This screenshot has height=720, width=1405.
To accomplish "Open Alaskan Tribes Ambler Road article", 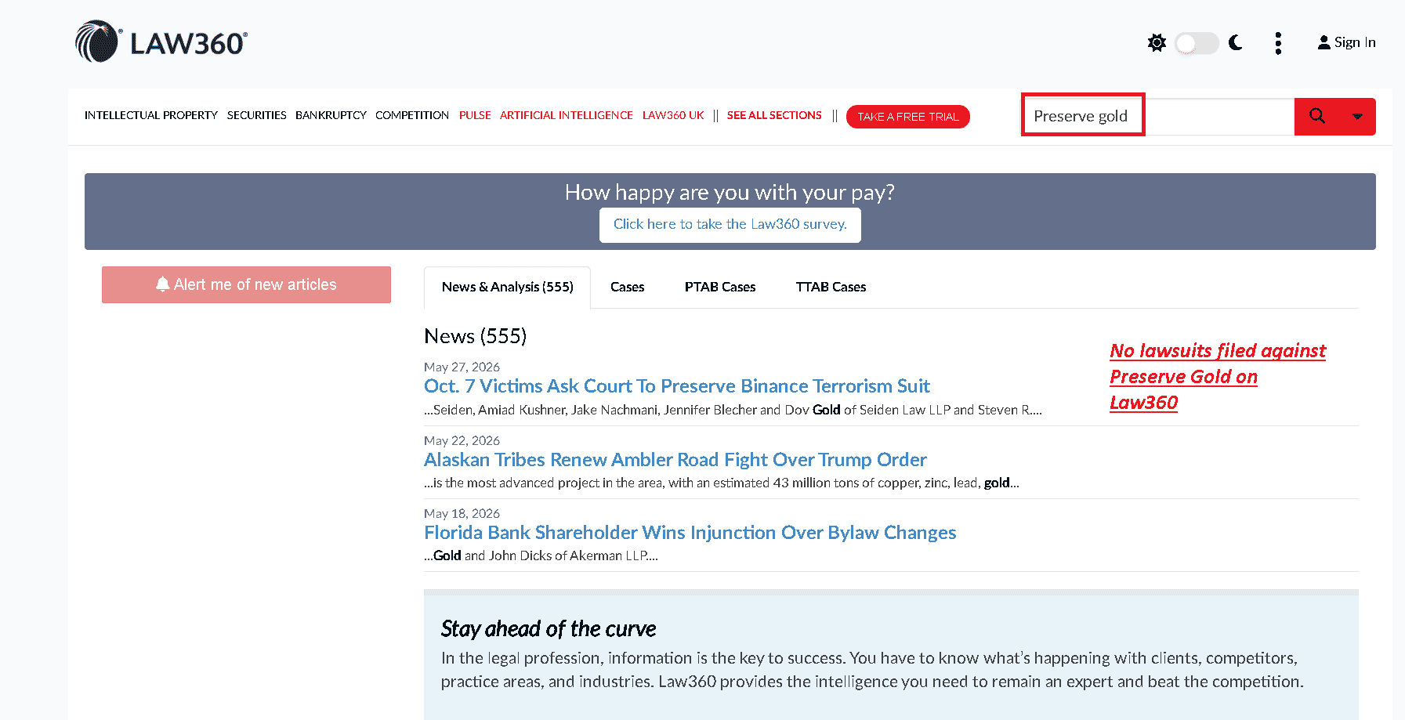I will (675, 460).
